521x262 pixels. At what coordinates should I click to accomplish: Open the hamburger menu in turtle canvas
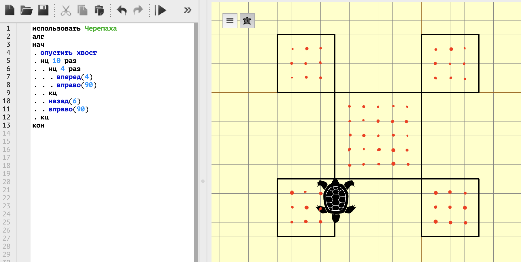click(x=230, y=21)
